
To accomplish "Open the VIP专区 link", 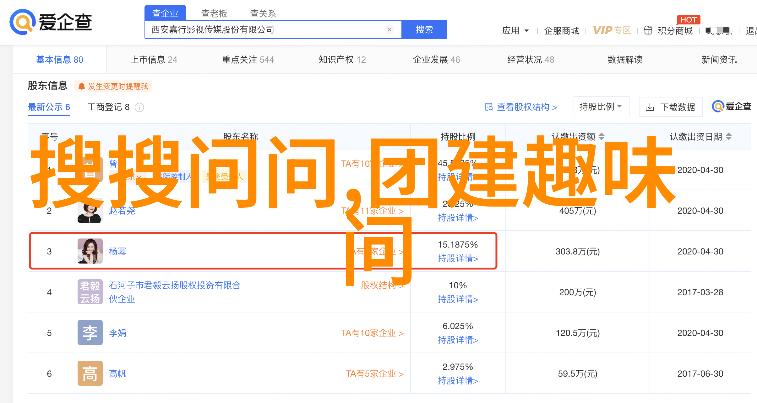I will [x=612, y=30].
